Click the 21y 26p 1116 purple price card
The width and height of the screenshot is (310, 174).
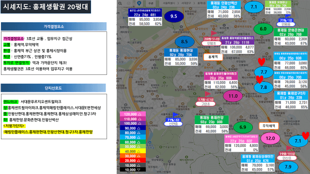tap(237, 45)
